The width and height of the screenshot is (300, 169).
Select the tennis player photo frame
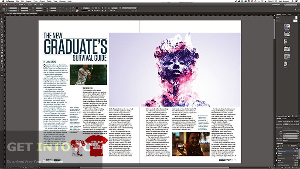pyautogui.click(x=89, y=75)
